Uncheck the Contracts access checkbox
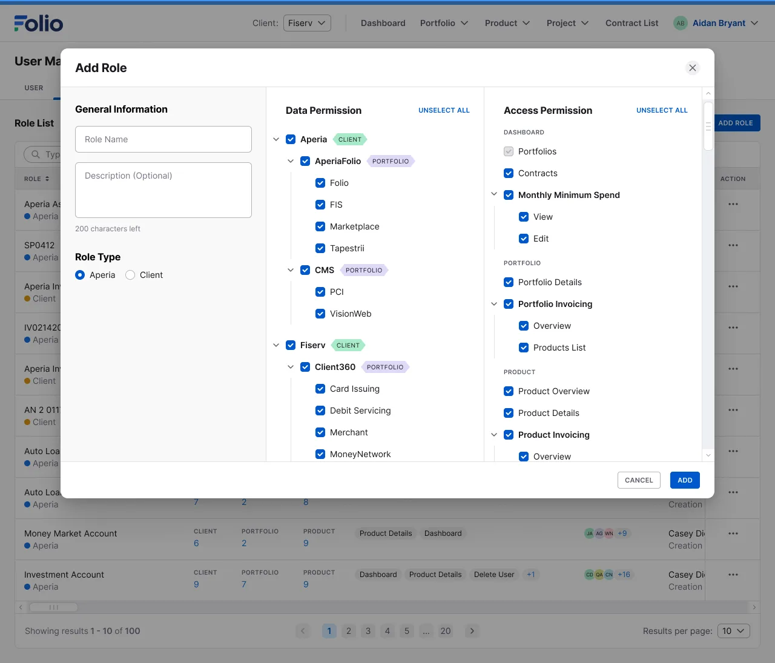The image size is (775, 663). [x=509, y=173]
